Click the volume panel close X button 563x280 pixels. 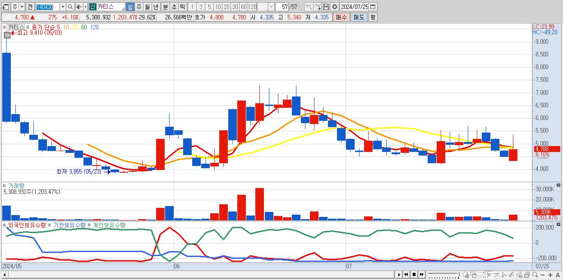(x=559, y=185)
